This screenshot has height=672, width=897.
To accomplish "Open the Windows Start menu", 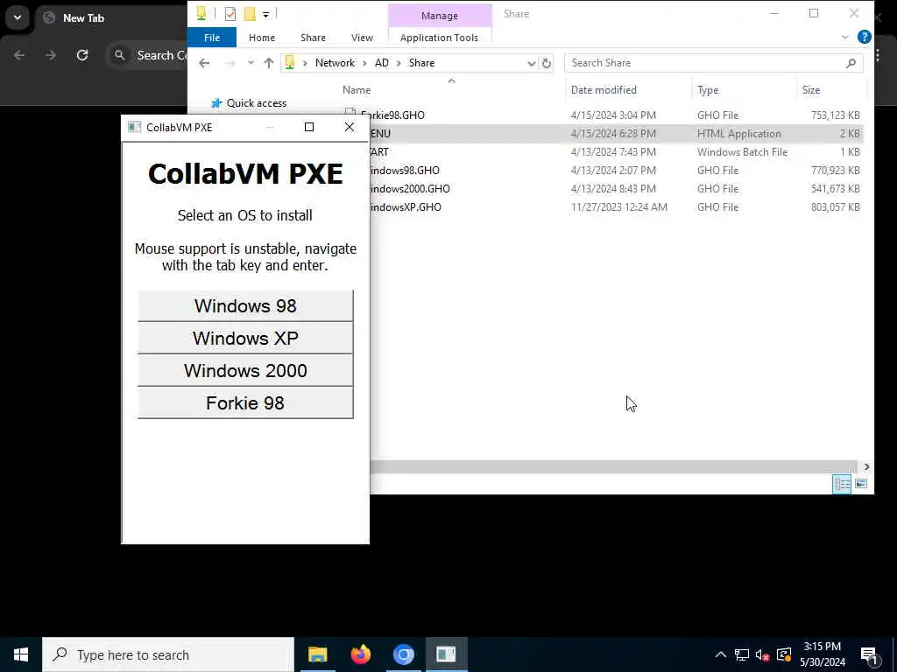I will [x=21, y=654].
